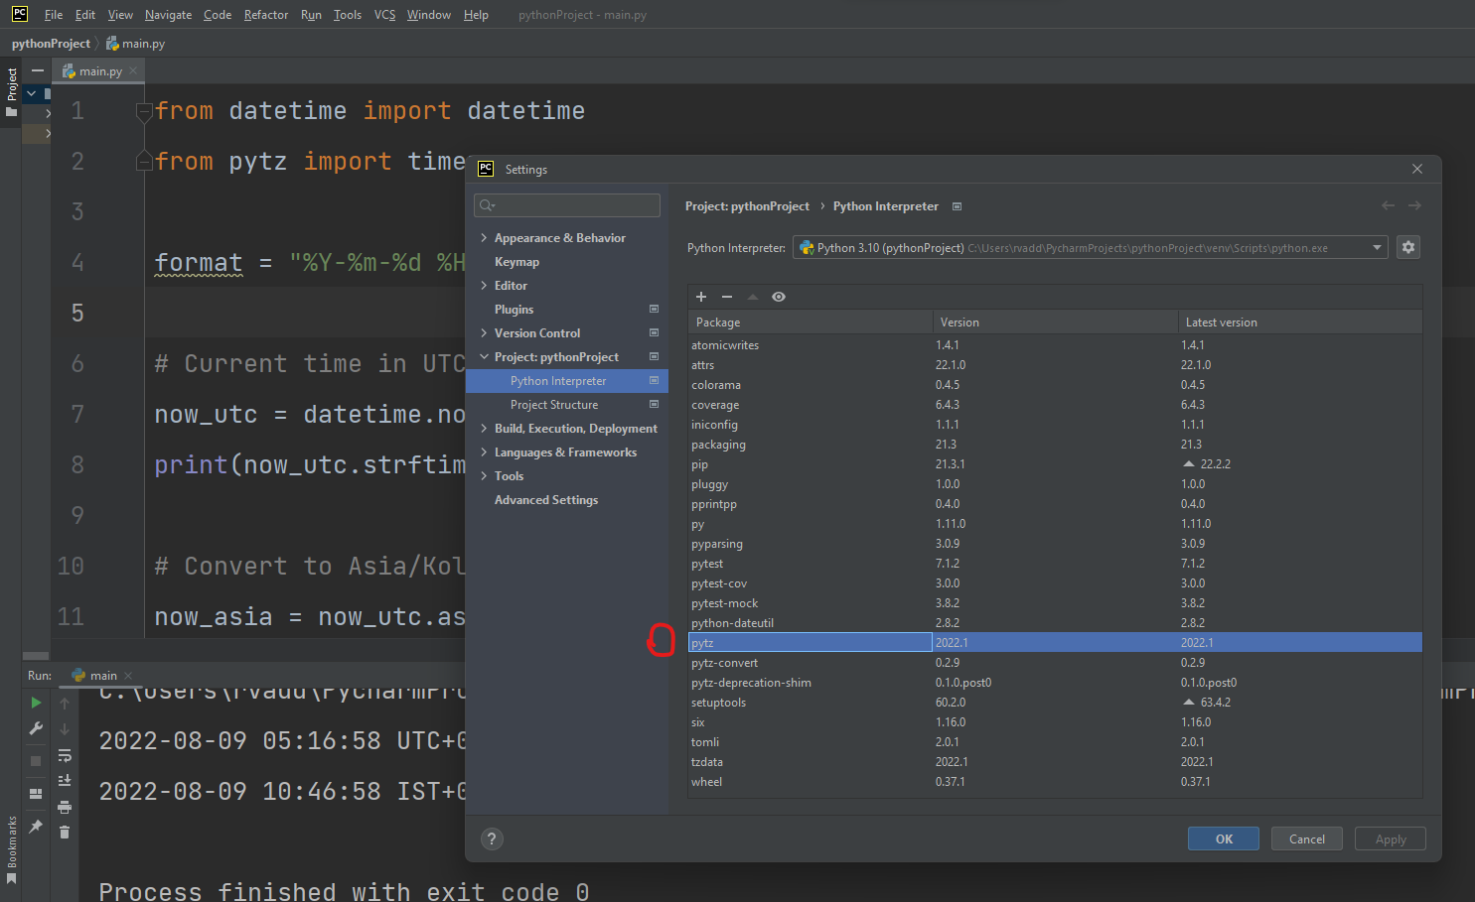Switch to main.py editor tab
This screenshot has height=902, width=1475.
click(99, 70)
